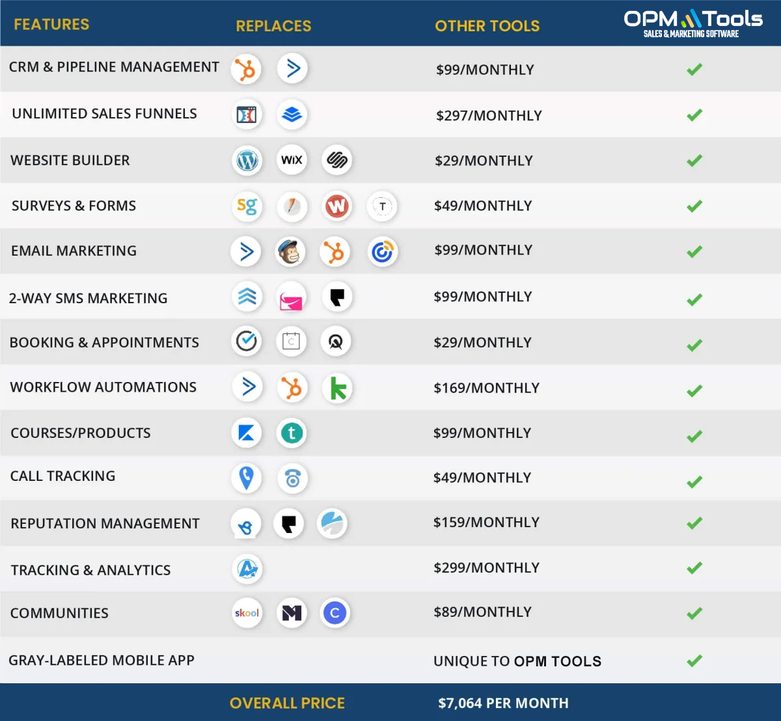Click the Squarespace icon in Website Builder row
The height and width of the screenshot is (721, 781).
[x=337, y=159]
